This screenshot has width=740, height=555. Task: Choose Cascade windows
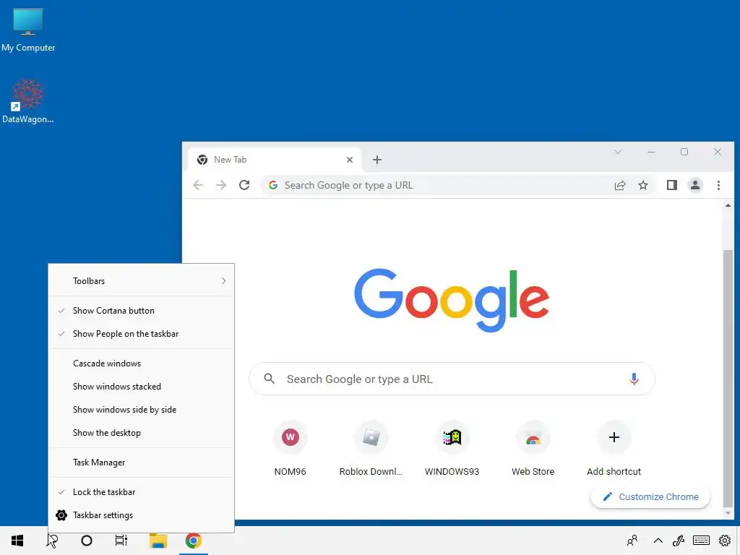[x=142, y=363]
